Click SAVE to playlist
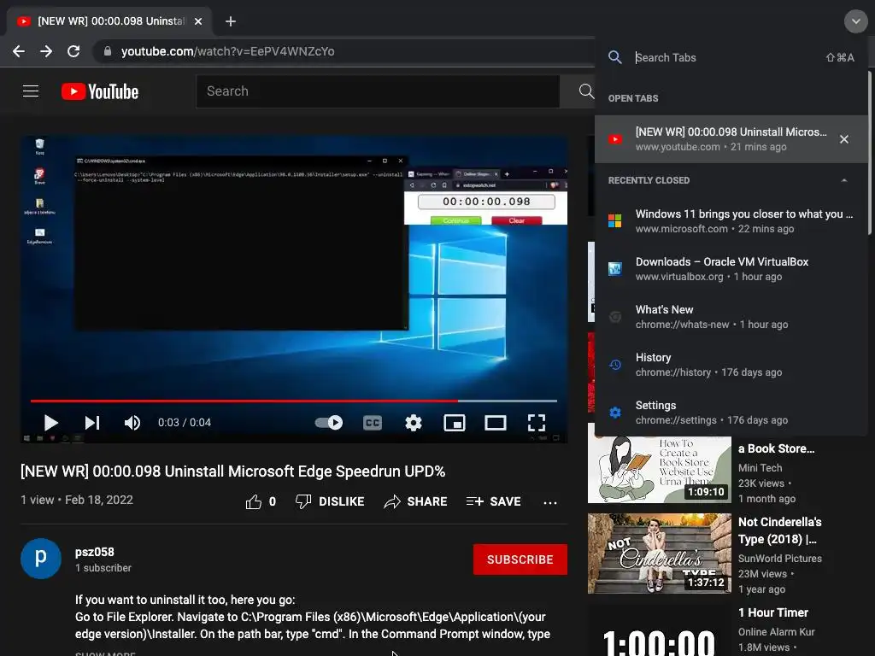 [493, 501]
